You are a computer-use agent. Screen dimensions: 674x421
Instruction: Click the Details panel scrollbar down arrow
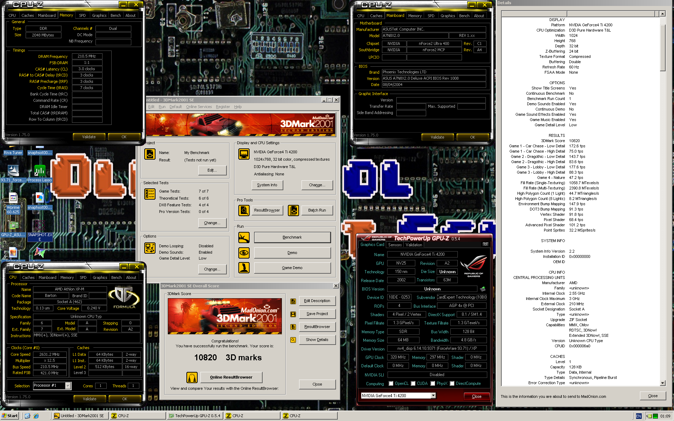pyautogui.click(x=662, y=383)
